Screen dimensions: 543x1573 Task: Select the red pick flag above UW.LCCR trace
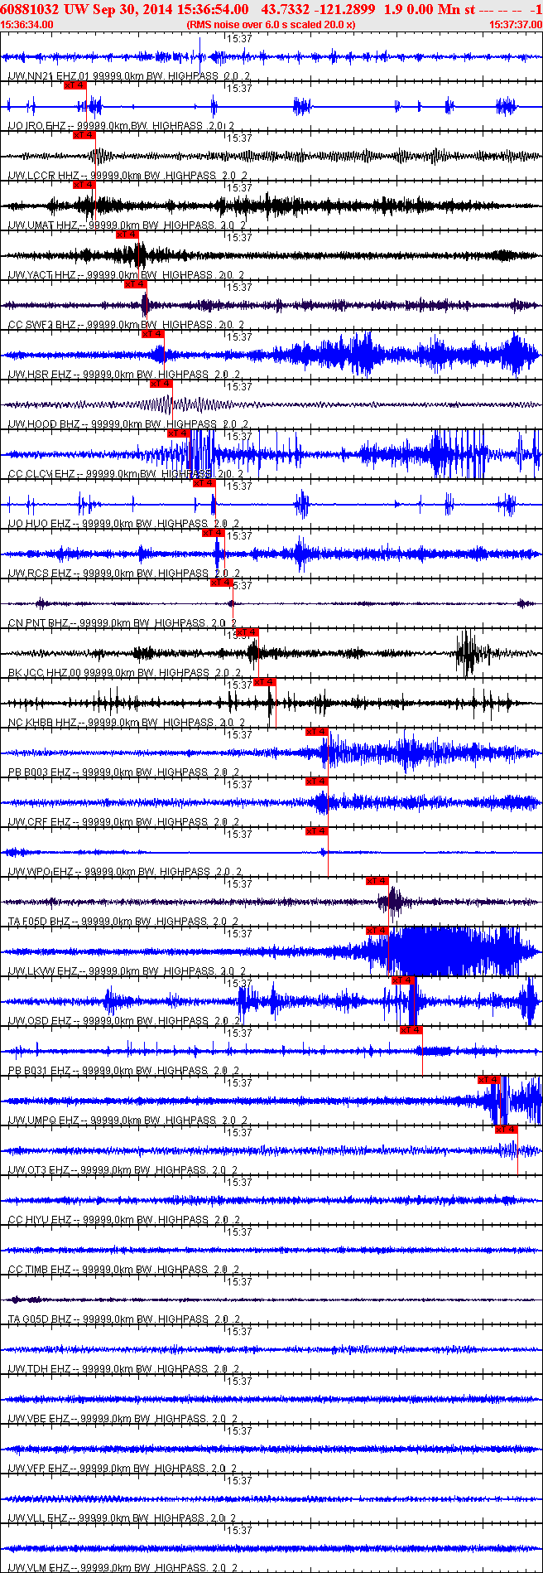[84, 135]
